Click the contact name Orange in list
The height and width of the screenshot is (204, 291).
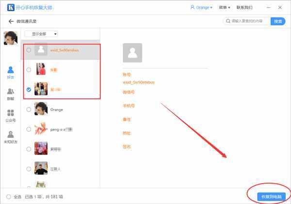(x=57, y=110)
